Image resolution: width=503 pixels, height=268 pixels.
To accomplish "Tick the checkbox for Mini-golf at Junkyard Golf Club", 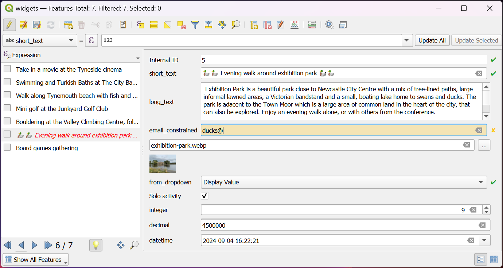I will [x=7, y=108].
